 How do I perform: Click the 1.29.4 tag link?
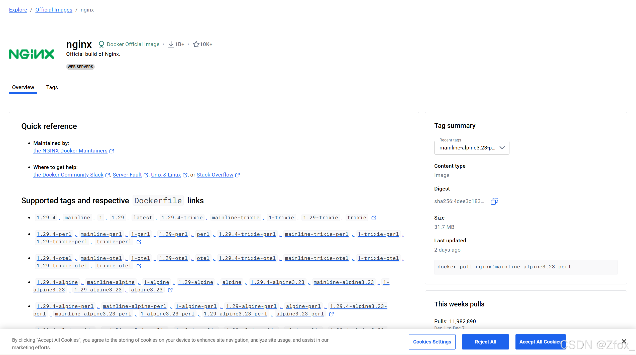coord(46,218)
